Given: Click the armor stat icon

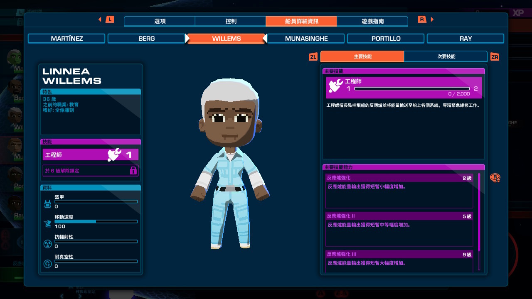Looking at the screenshot, I should pos(47,204).
